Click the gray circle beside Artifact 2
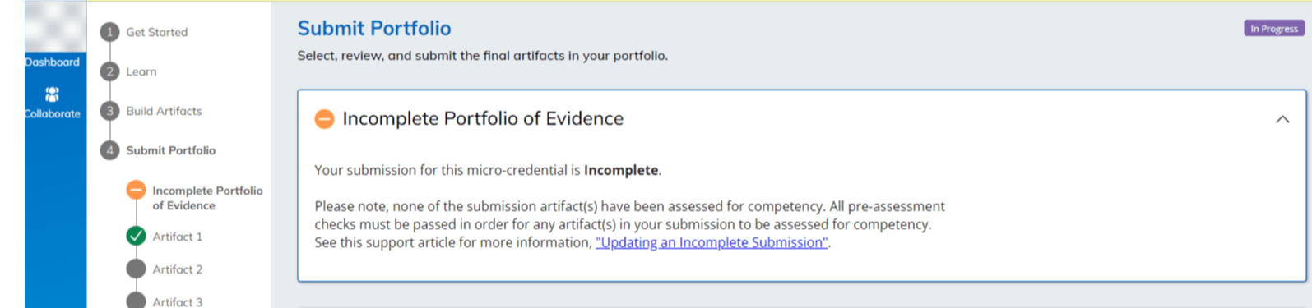The image size is (1312, 308). click(x=136, y=269)
